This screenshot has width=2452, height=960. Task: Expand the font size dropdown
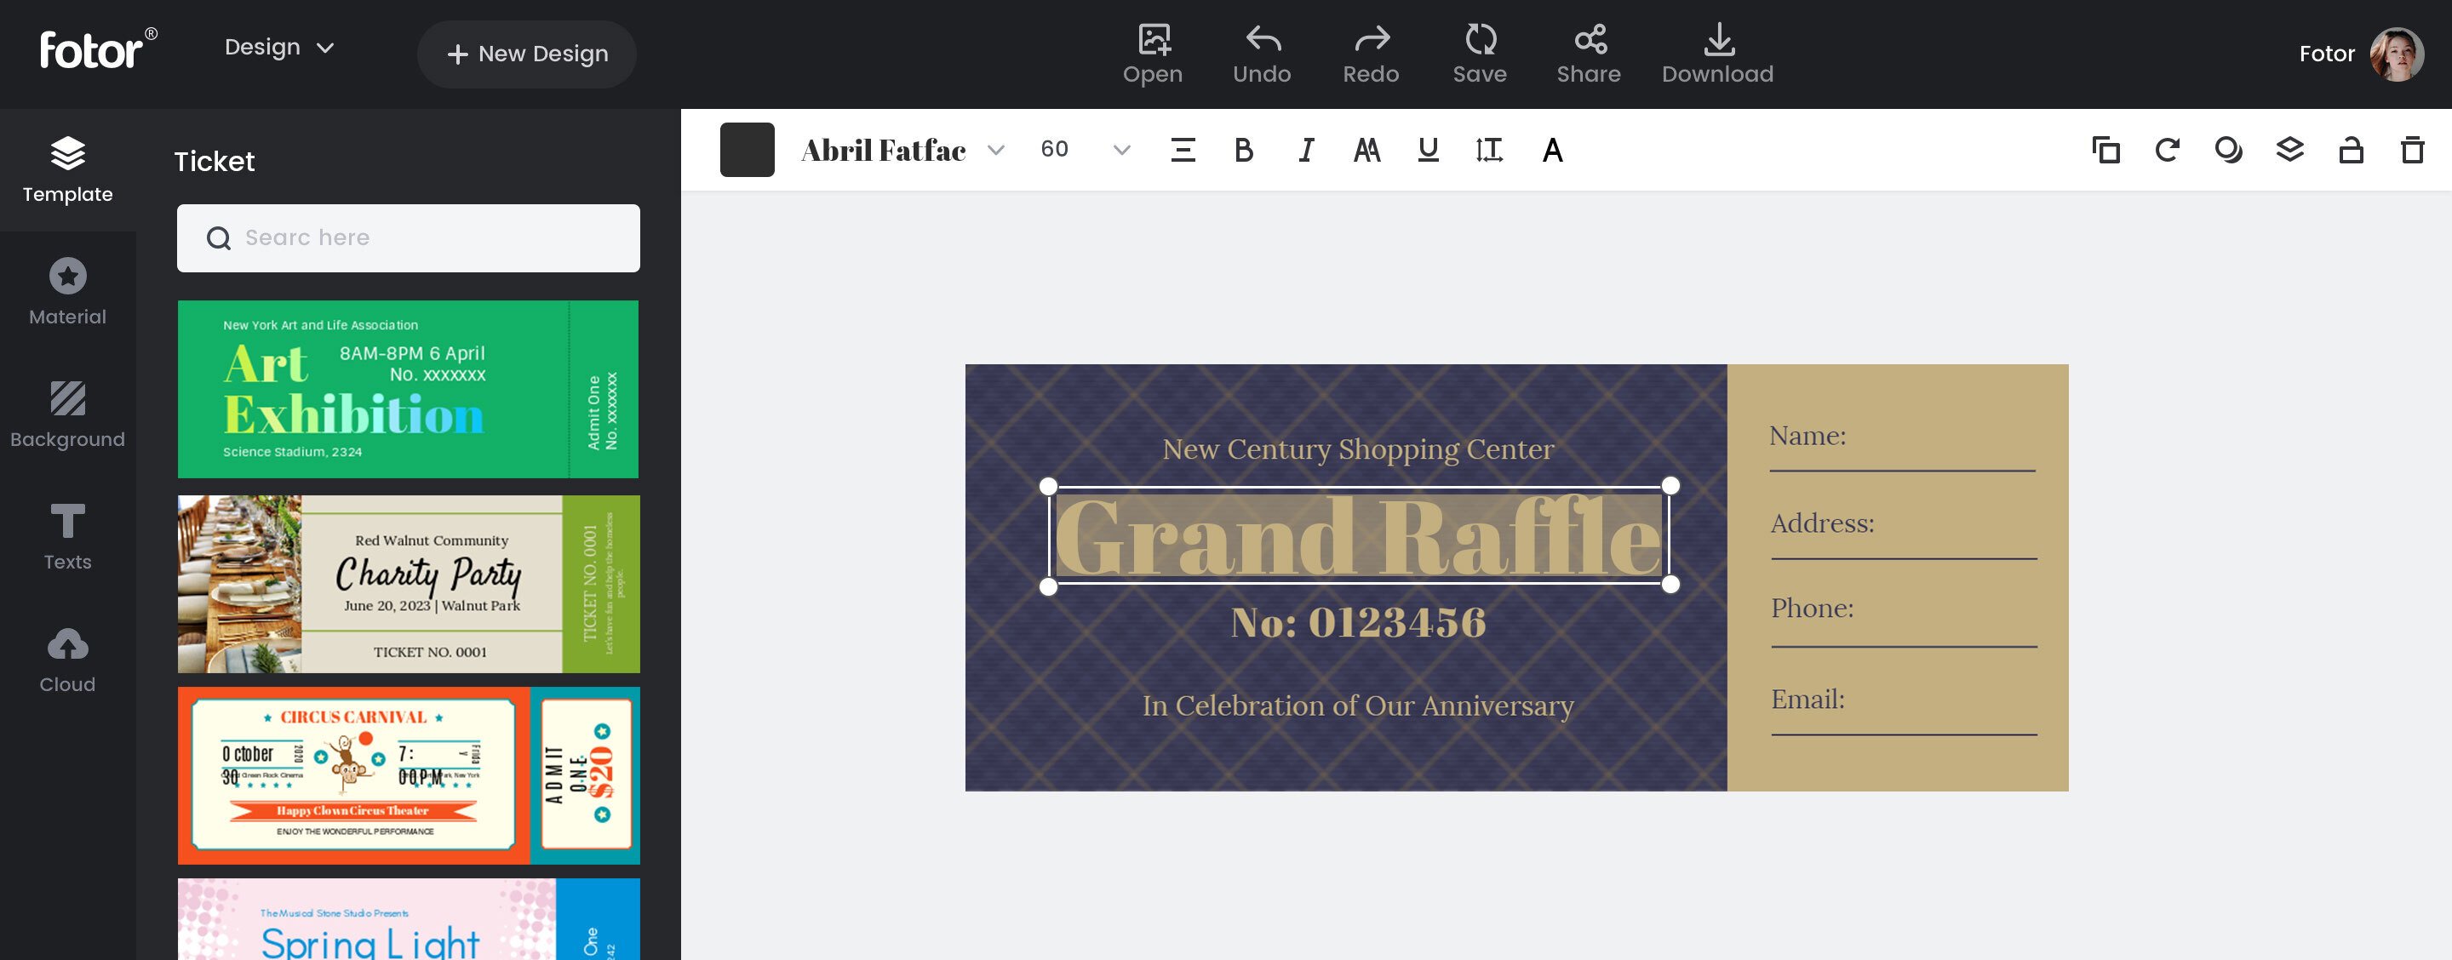click(x=1121, y=149)
